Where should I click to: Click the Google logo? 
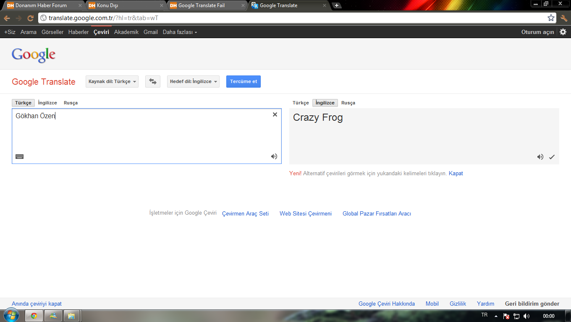tap(34, 55)
